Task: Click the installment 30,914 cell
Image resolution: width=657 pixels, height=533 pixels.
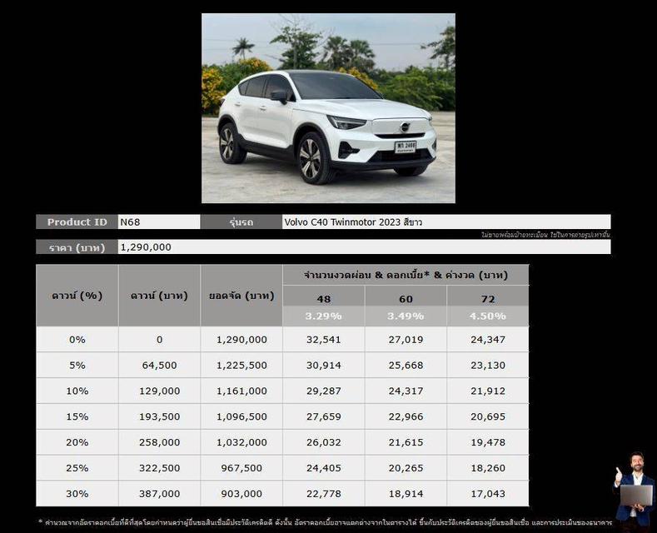Action: coord(323,365)
